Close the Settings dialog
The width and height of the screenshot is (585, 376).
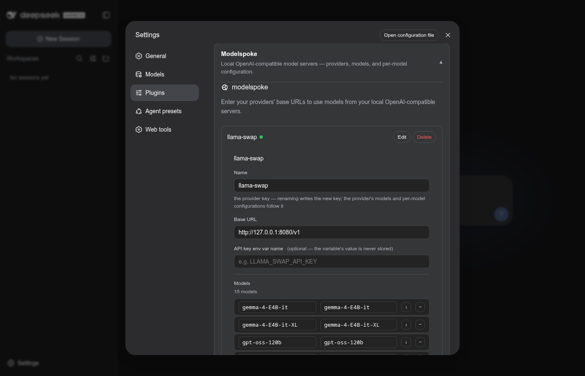[448, 35]
